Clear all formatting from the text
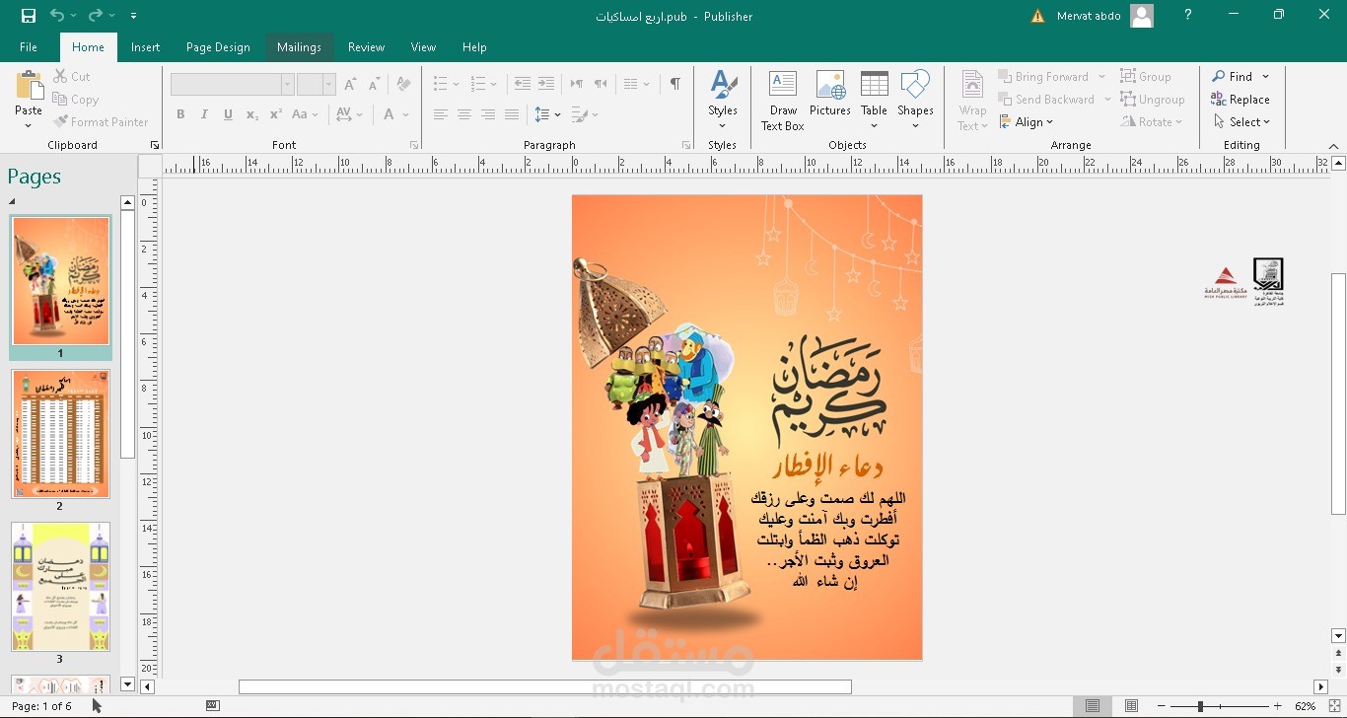This screenshot has width=1347, height=718. 402,85
